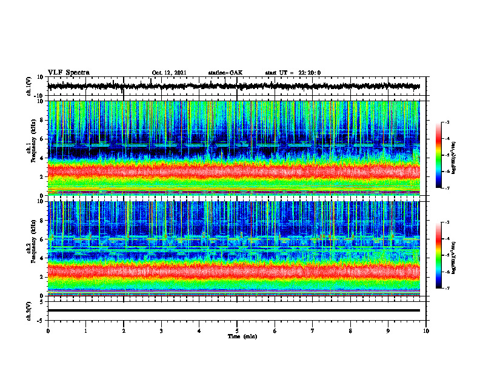
Task: Click the ch.1 spectrogram red band
Action: [x=233, y=171]
